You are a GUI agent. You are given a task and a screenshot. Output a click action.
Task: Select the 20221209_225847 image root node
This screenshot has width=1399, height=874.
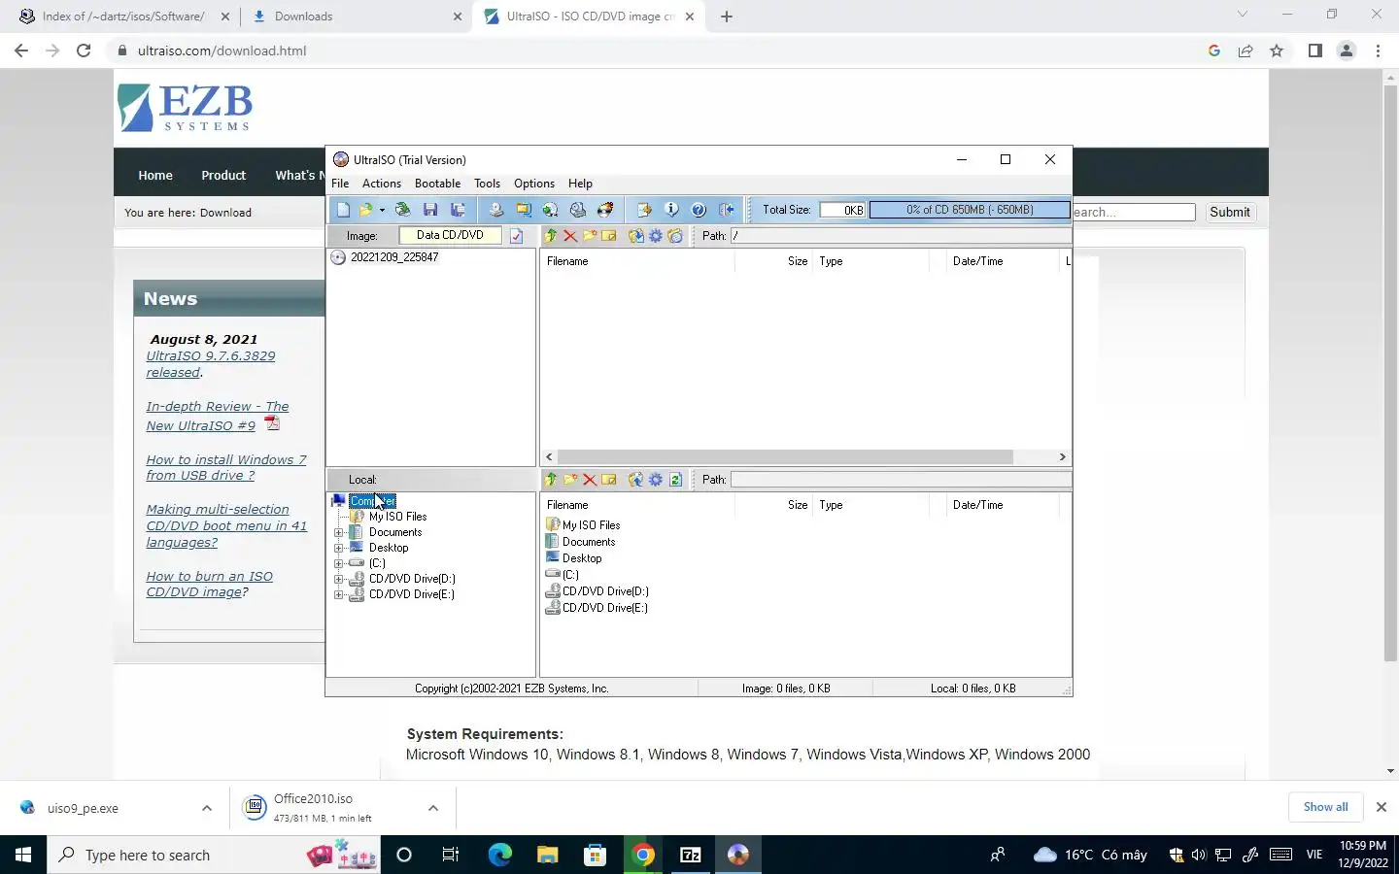click(394, 257)
